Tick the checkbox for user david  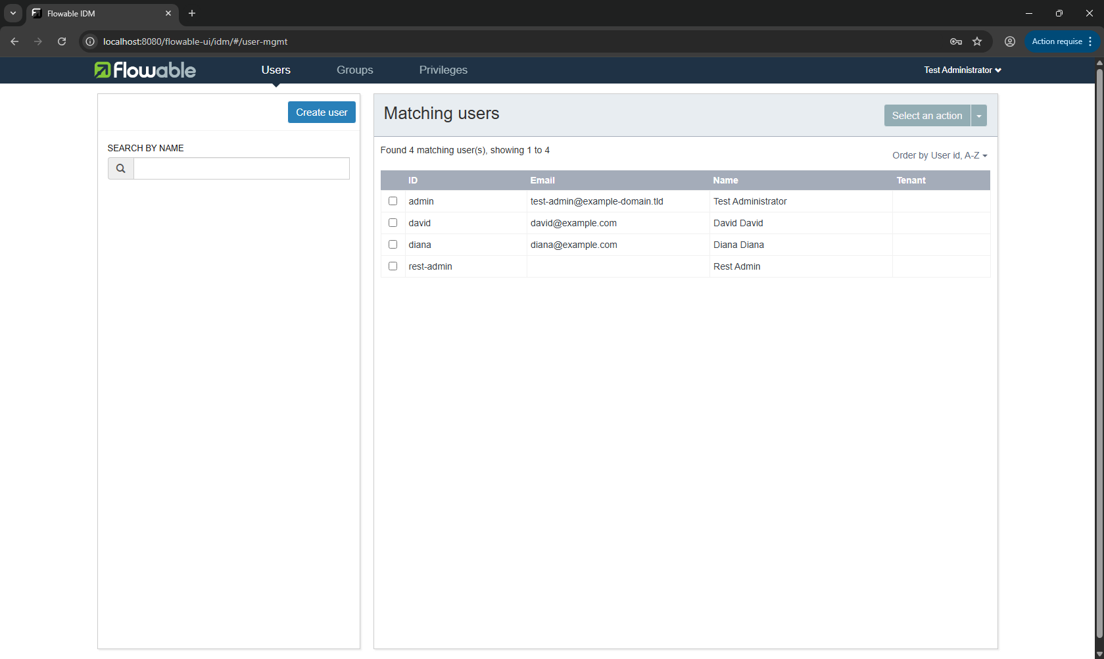coord(393,223)
